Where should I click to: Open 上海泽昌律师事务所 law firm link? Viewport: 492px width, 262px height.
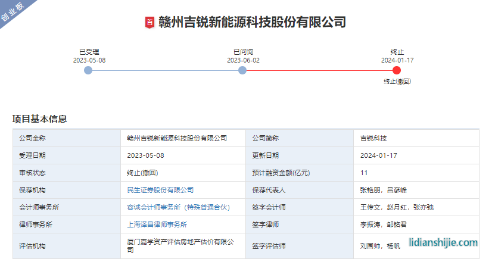click(x=157, y=224)
